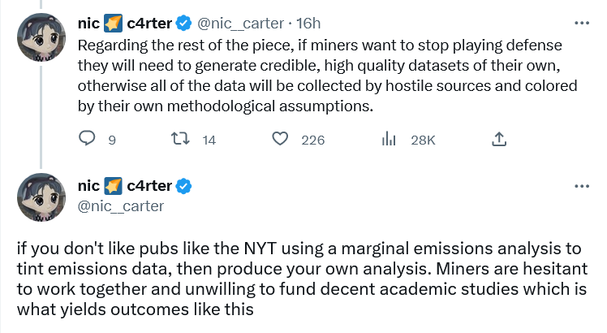This screenshot has width=607, height=333.
Task: Click the reply speech bubble icon
Action: 88,140
